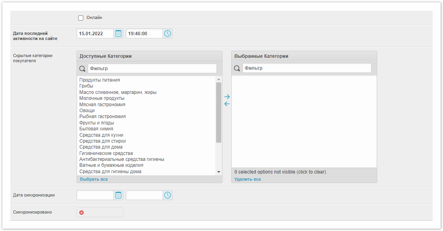This screenshot has height=231, width=443.
Task: Click the available categories Фильтр input
Action: (152, 69)
